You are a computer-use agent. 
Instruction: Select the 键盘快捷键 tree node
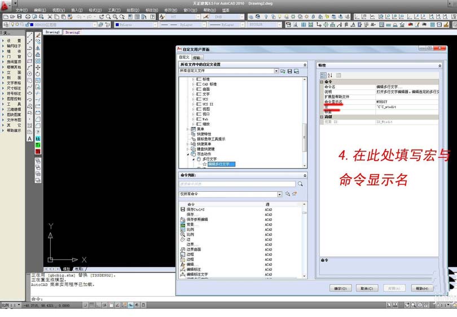[x=205, y=149]
